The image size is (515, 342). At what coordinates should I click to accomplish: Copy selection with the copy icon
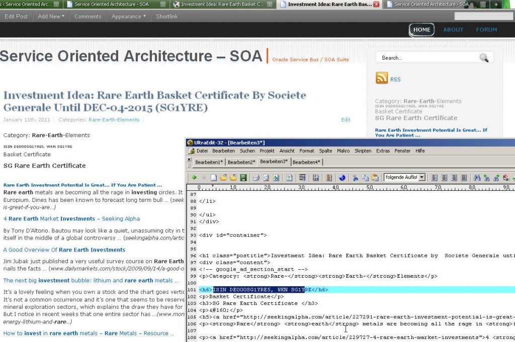365,177
